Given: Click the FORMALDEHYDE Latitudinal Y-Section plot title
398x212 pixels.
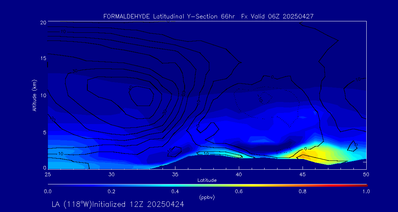Looking at the screenshot, I should pos(209,17).
